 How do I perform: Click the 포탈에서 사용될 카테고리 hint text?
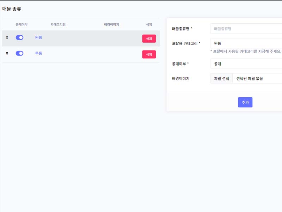pos(246,51)
